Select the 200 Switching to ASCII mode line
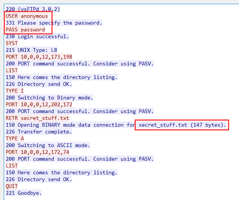This screenshot has width=239, height=200. click(x=48, y=145)
